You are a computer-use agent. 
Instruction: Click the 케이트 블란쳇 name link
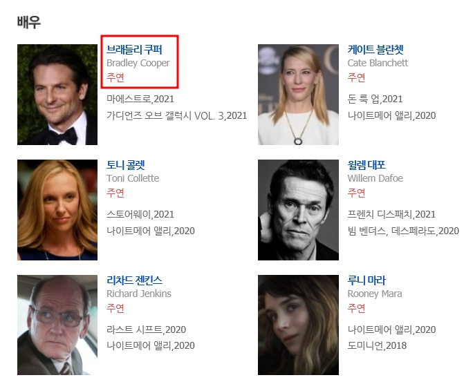375,49
